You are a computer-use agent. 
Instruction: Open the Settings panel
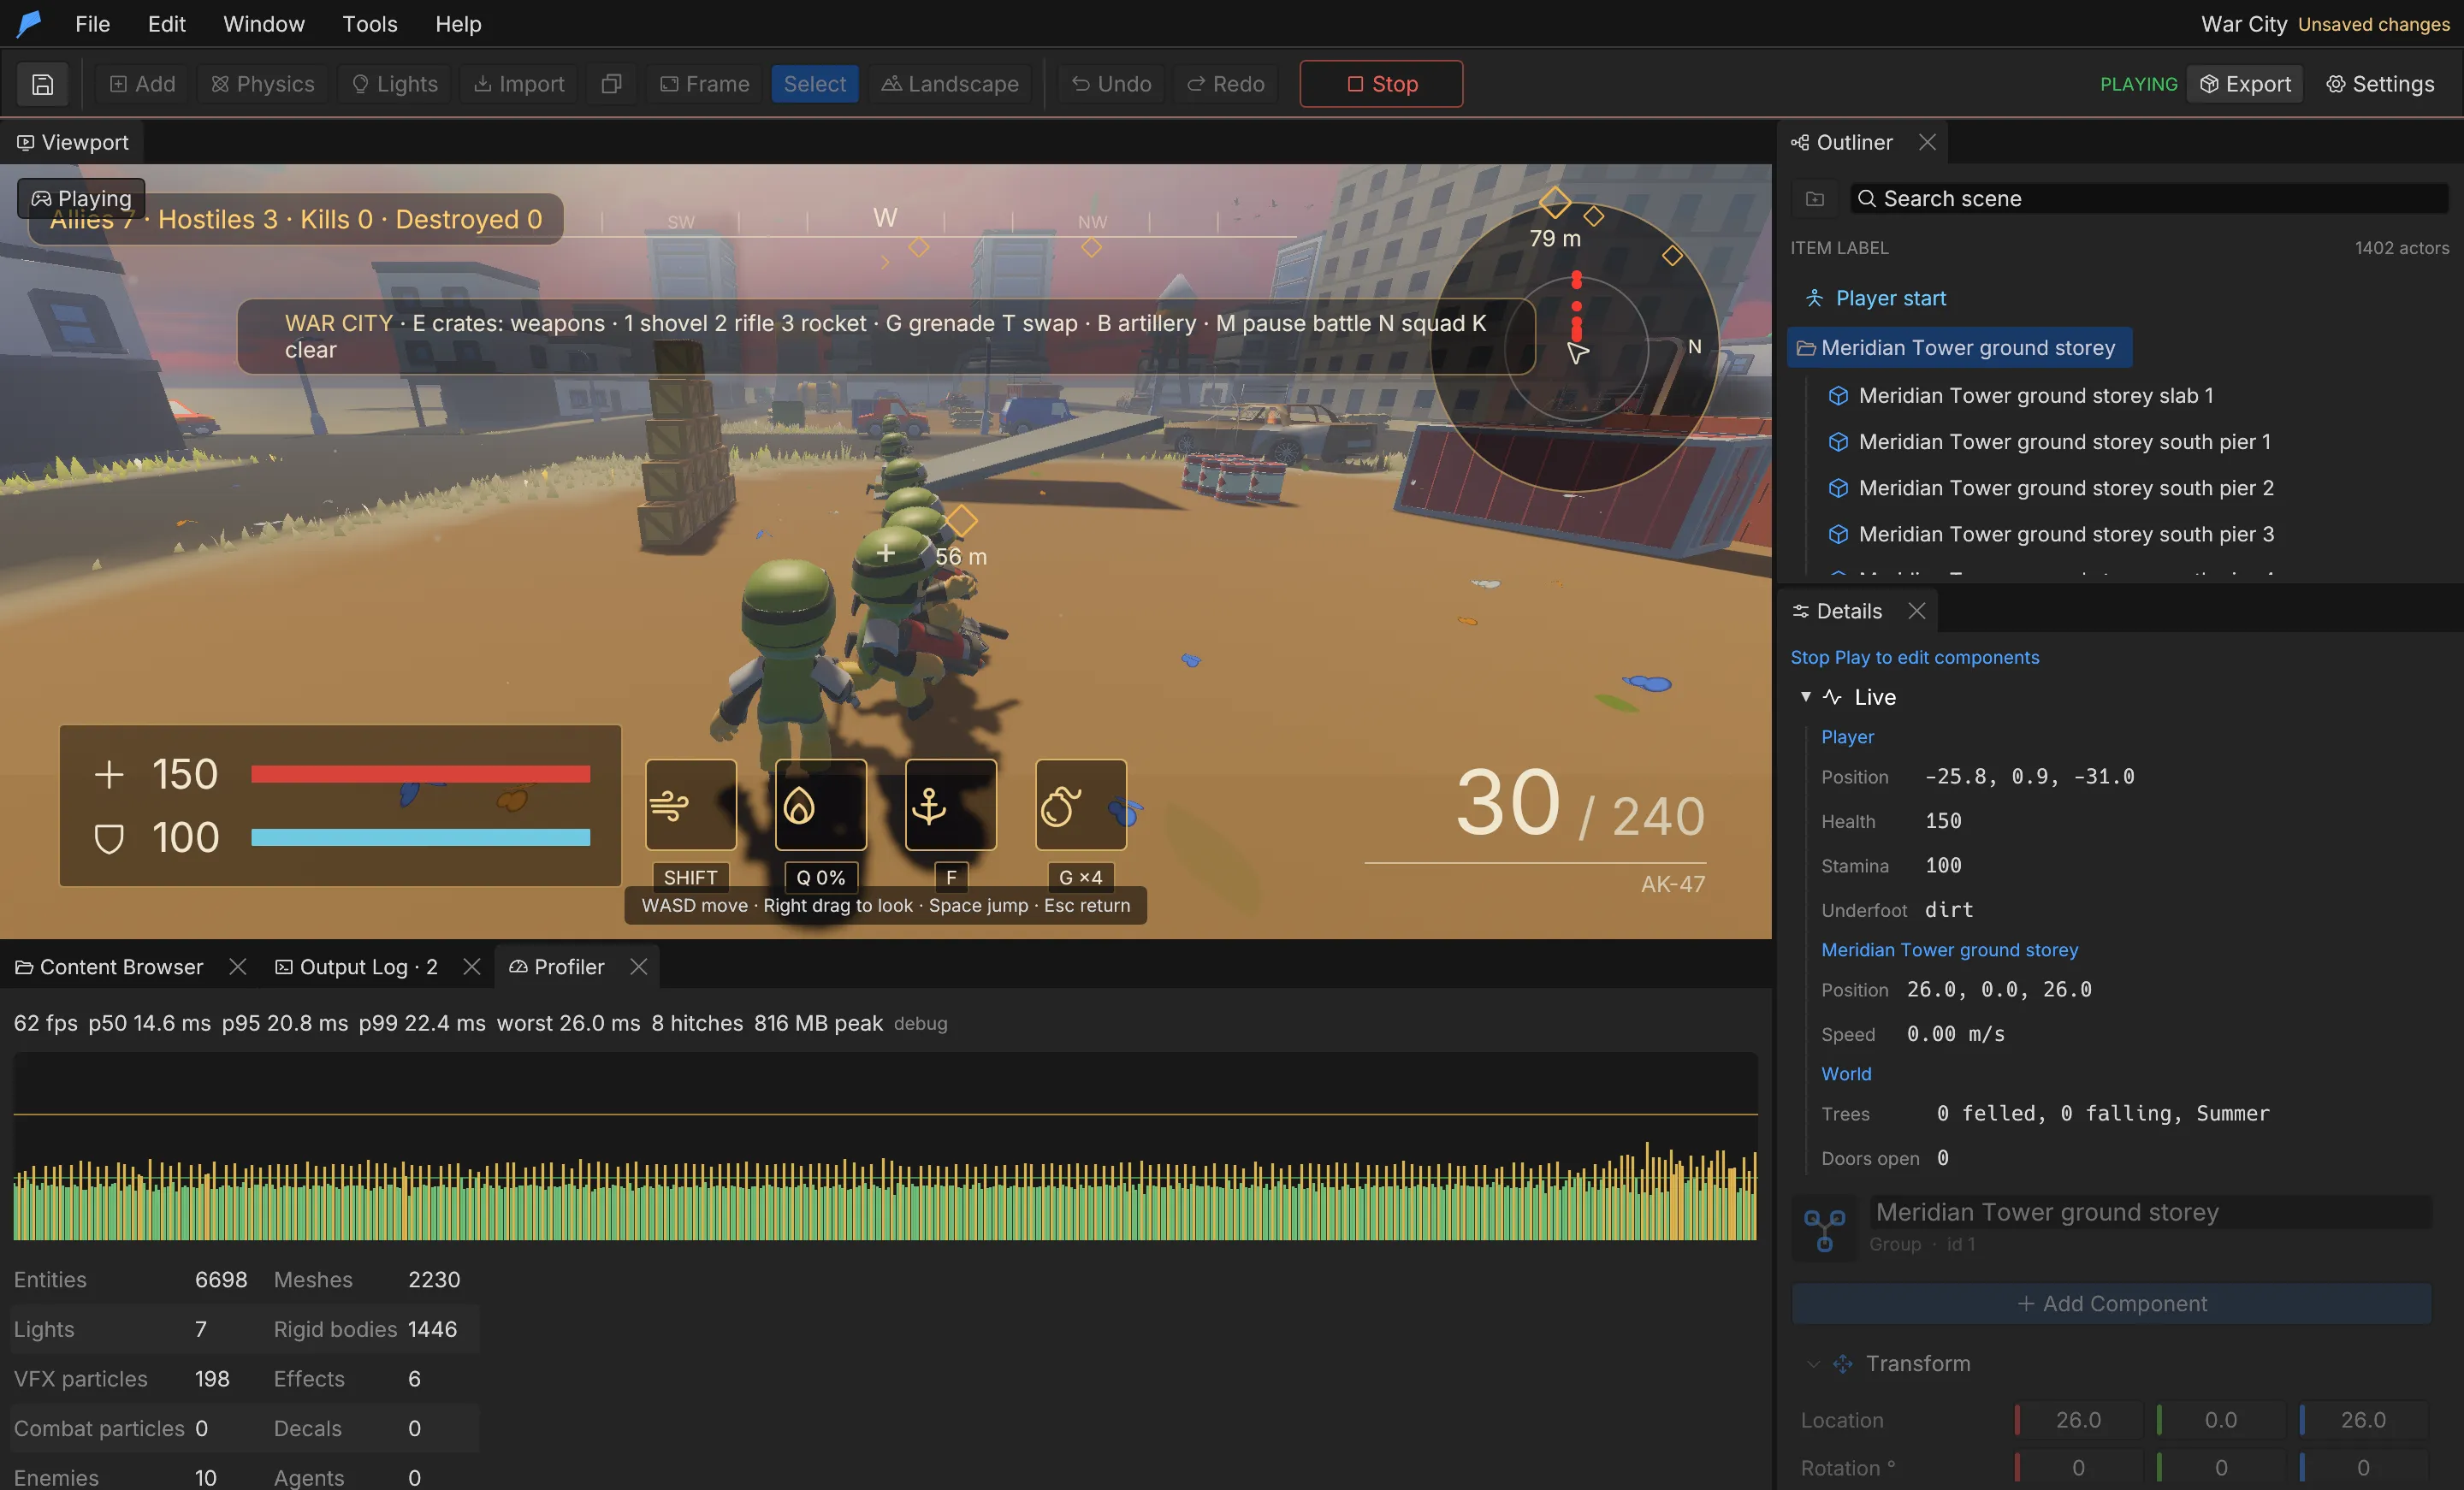pyautogui.click(x=2379, y=84)
